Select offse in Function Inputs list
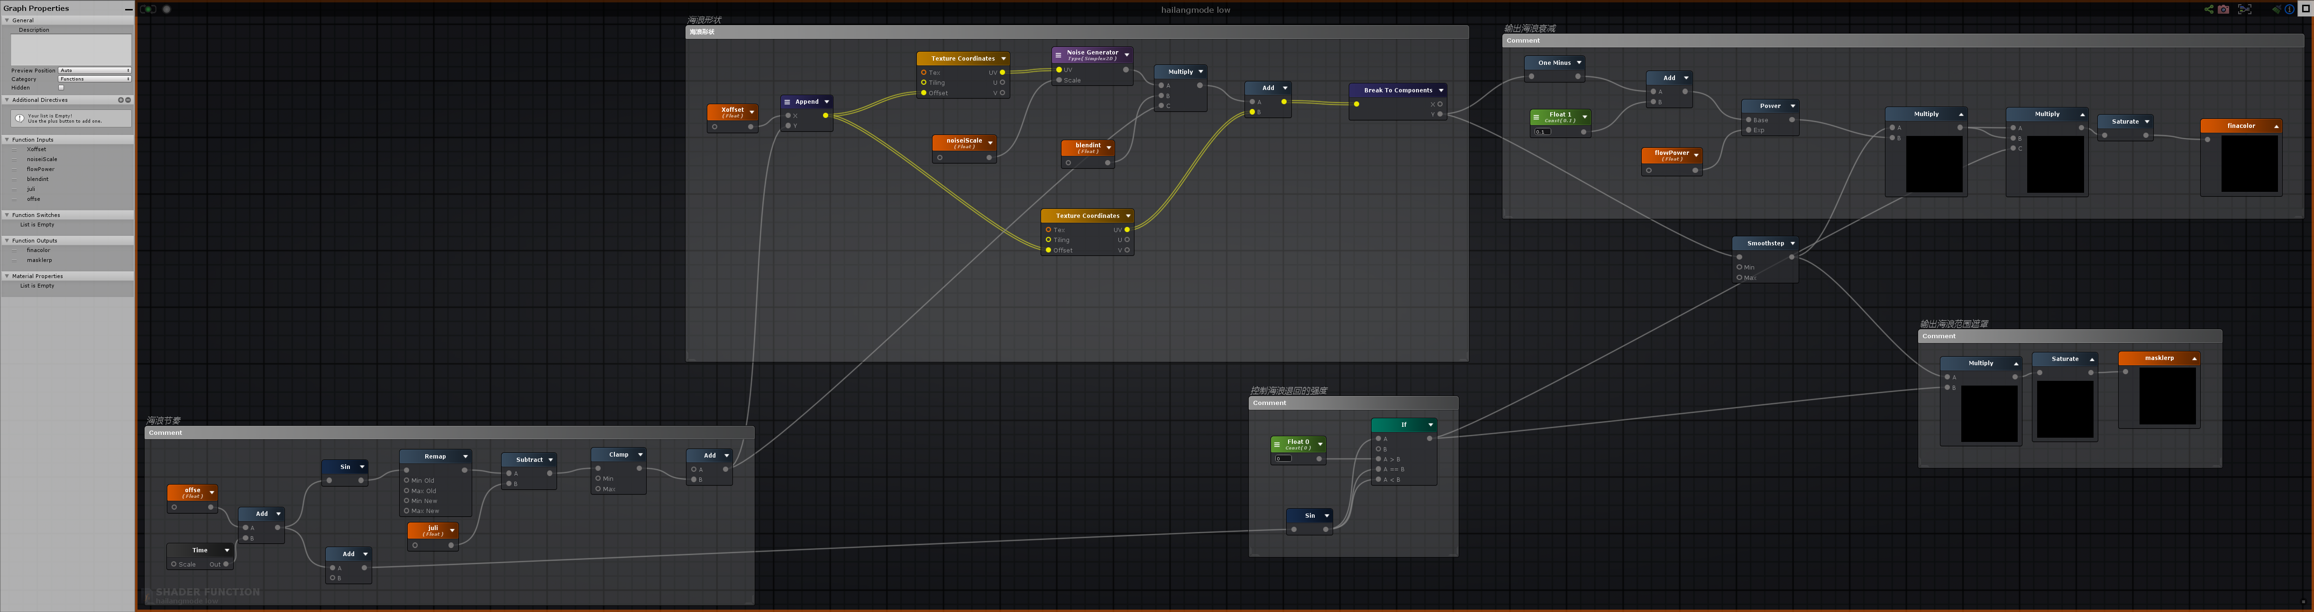This screenshot has height=612, width=2314. coord(33,198)
